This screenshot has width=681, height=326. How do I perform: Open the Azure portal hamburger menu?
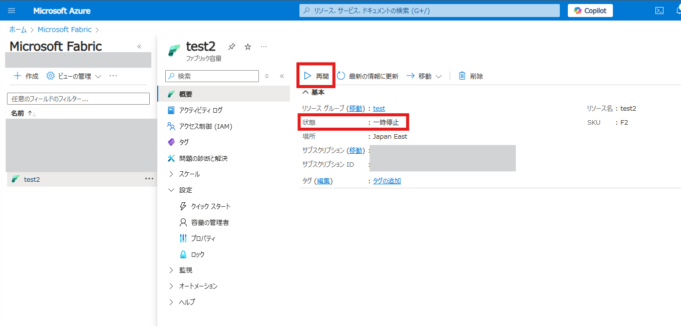pos(12,11)
